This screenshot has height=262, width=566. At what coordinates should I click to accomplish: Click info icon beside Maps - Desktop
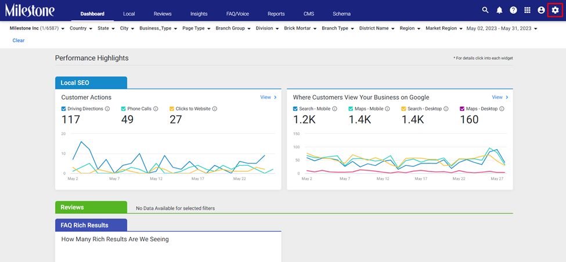(502, 108)
